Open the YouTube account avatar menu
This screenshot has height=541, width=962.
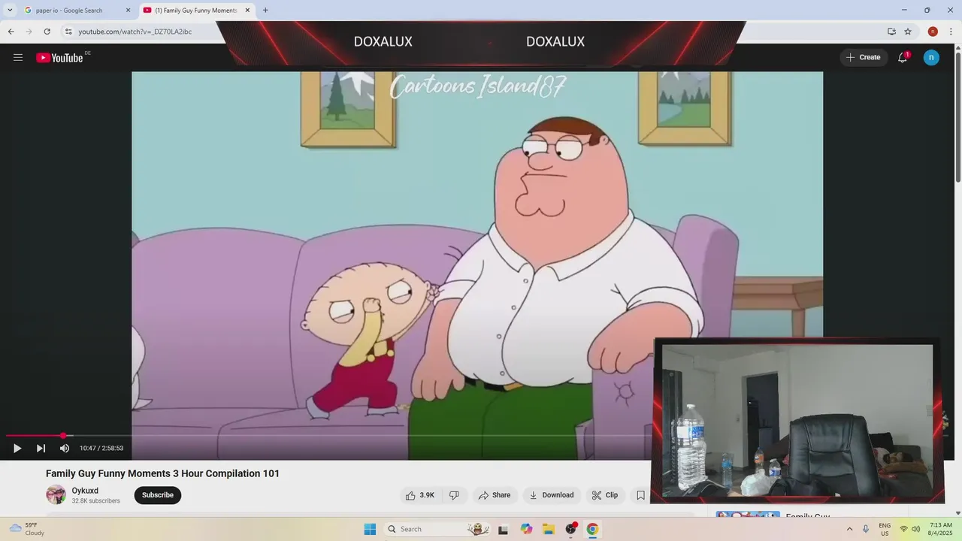[x=931, y=57]
